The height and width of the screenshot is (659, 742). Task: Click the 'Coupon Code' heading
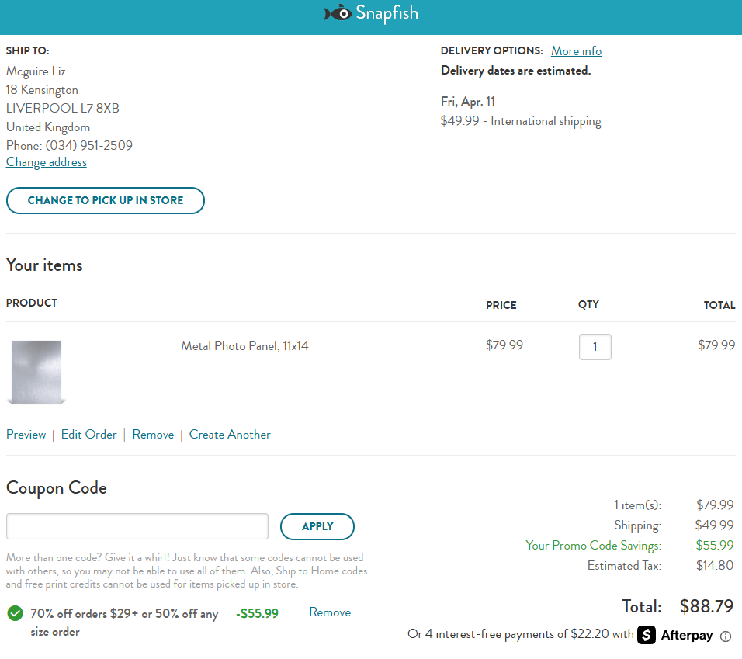click(x=57, y=488)
